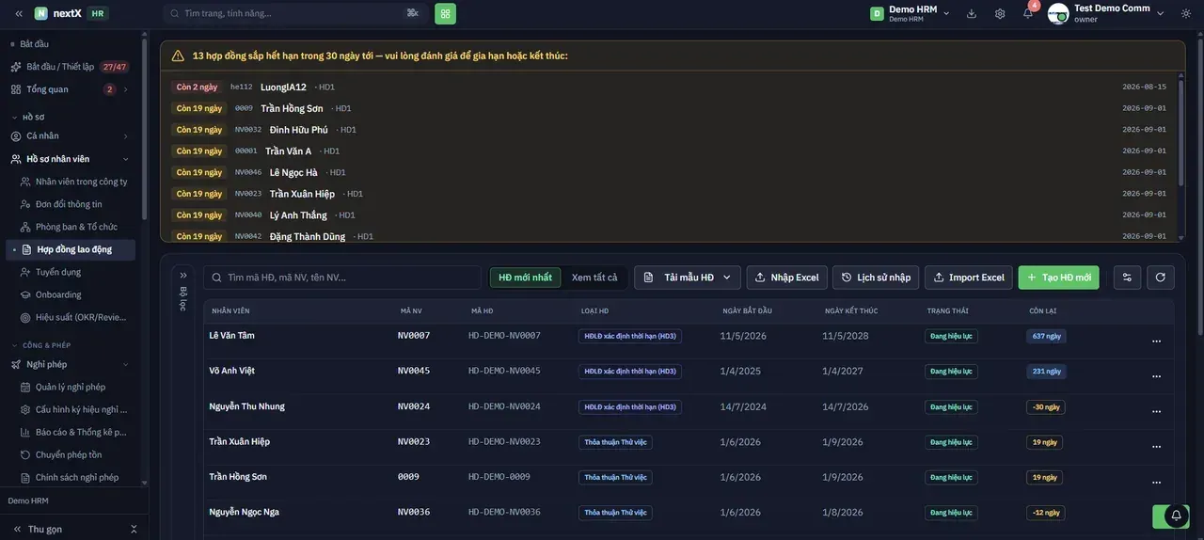Switch to Xem tất cả view
The height and width of the screenshot is (540, 1204).
pos(594,278)
